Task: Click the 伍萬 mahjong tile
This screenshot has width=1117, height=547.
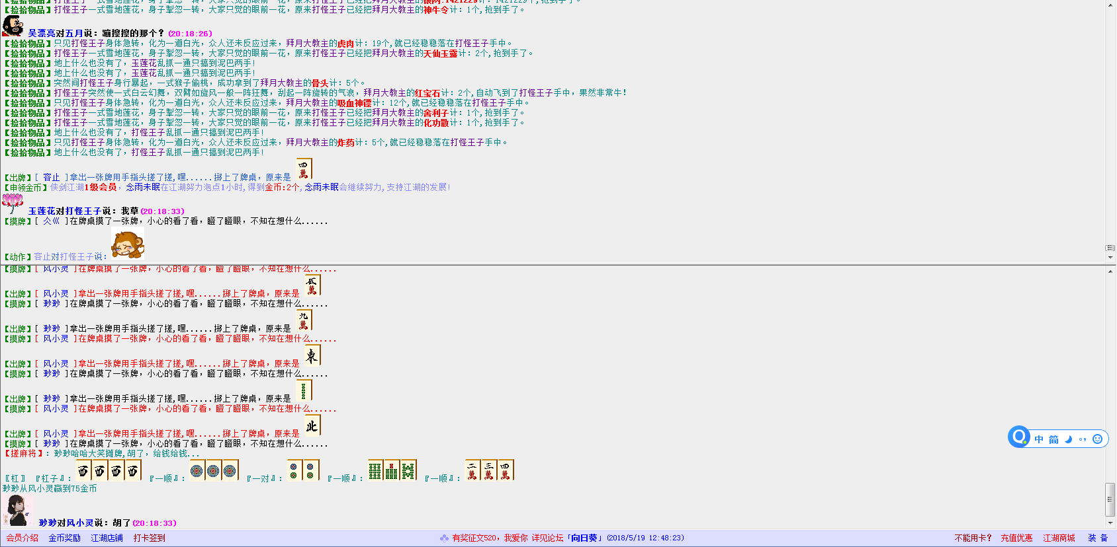Action: [x=312, y=285]
